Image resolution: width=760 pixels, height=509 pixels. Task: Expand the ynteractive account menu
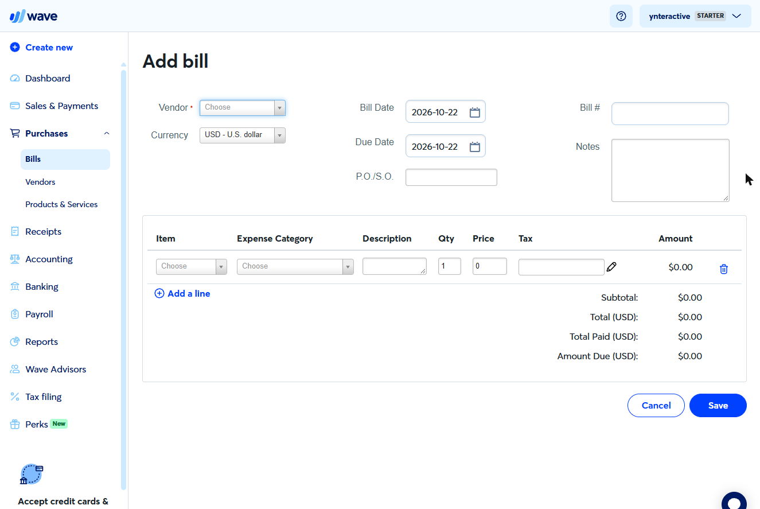pyautogui.click(x=695, y=16)
